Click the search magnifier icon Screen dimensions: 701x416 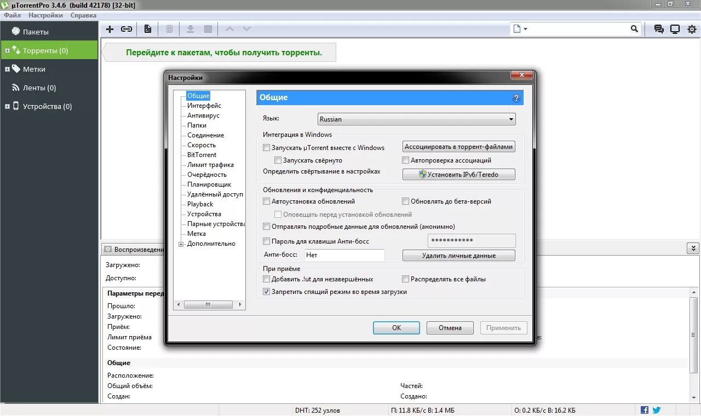click(634, 29)
